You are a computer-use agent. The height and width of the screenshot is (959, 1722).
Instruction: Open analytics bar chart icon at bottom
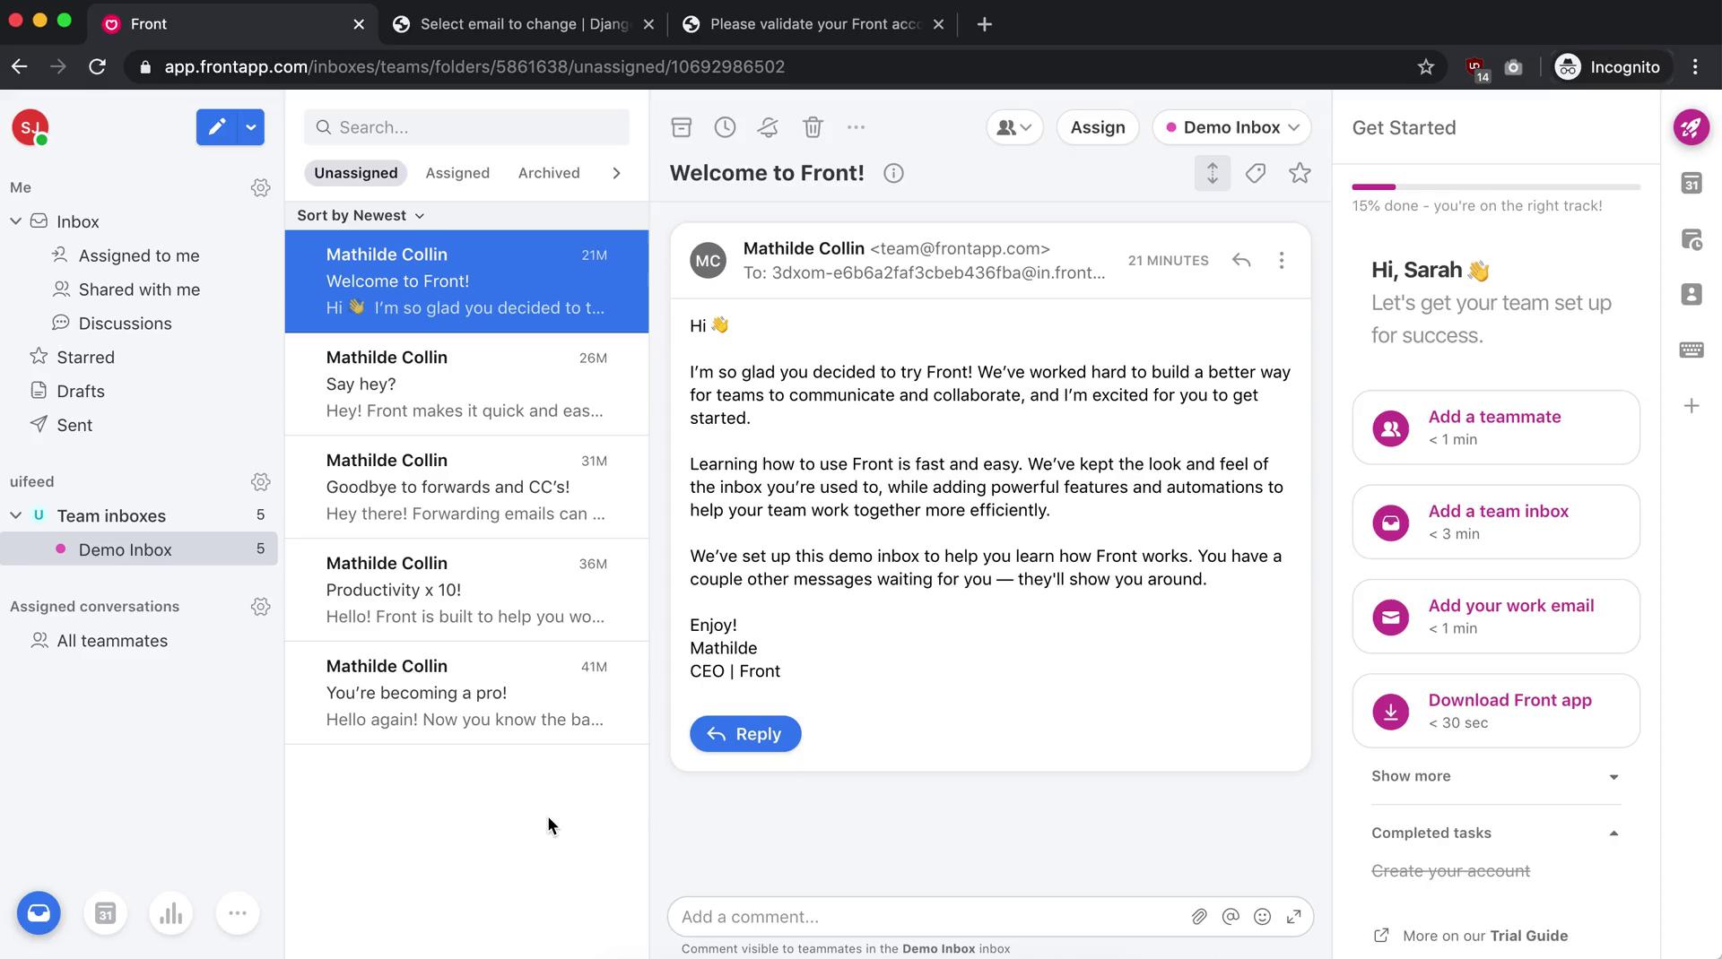tap(170, 913)
